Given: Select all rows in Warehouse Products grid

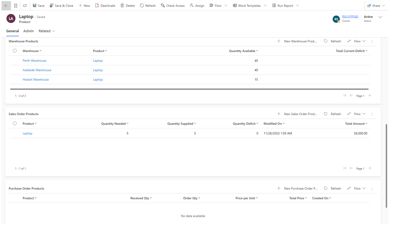Looking at the screenshot, I should [15, 51].
